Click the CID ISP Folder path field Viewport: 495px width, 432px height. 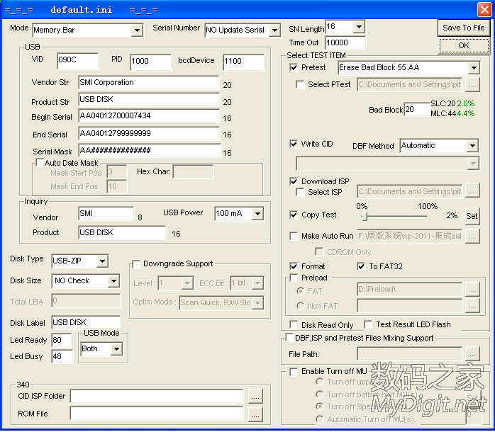point(157,397)
